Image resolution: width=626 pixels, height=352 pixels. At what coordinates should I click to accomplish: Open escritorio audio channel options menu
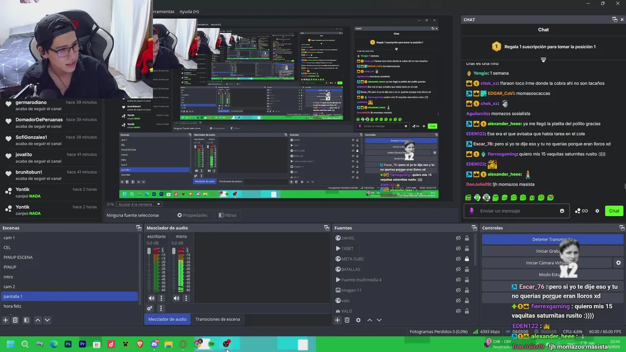[x=161, y=298]
